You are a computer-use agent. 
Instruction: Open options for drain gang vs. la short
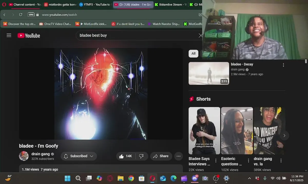tap(281, 161)
